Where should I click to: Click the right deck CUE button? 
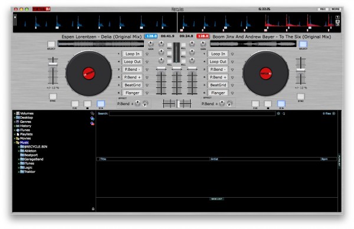point(255,104)
